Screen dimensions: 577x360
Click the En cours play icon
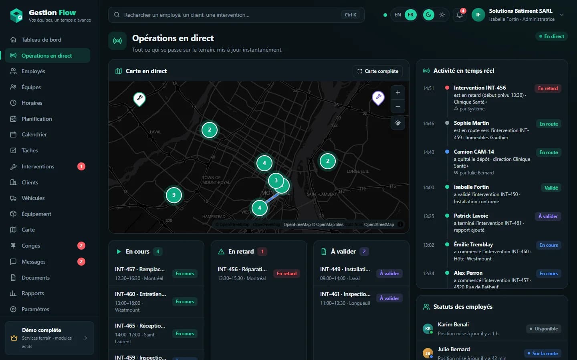(x=119, y=252)
